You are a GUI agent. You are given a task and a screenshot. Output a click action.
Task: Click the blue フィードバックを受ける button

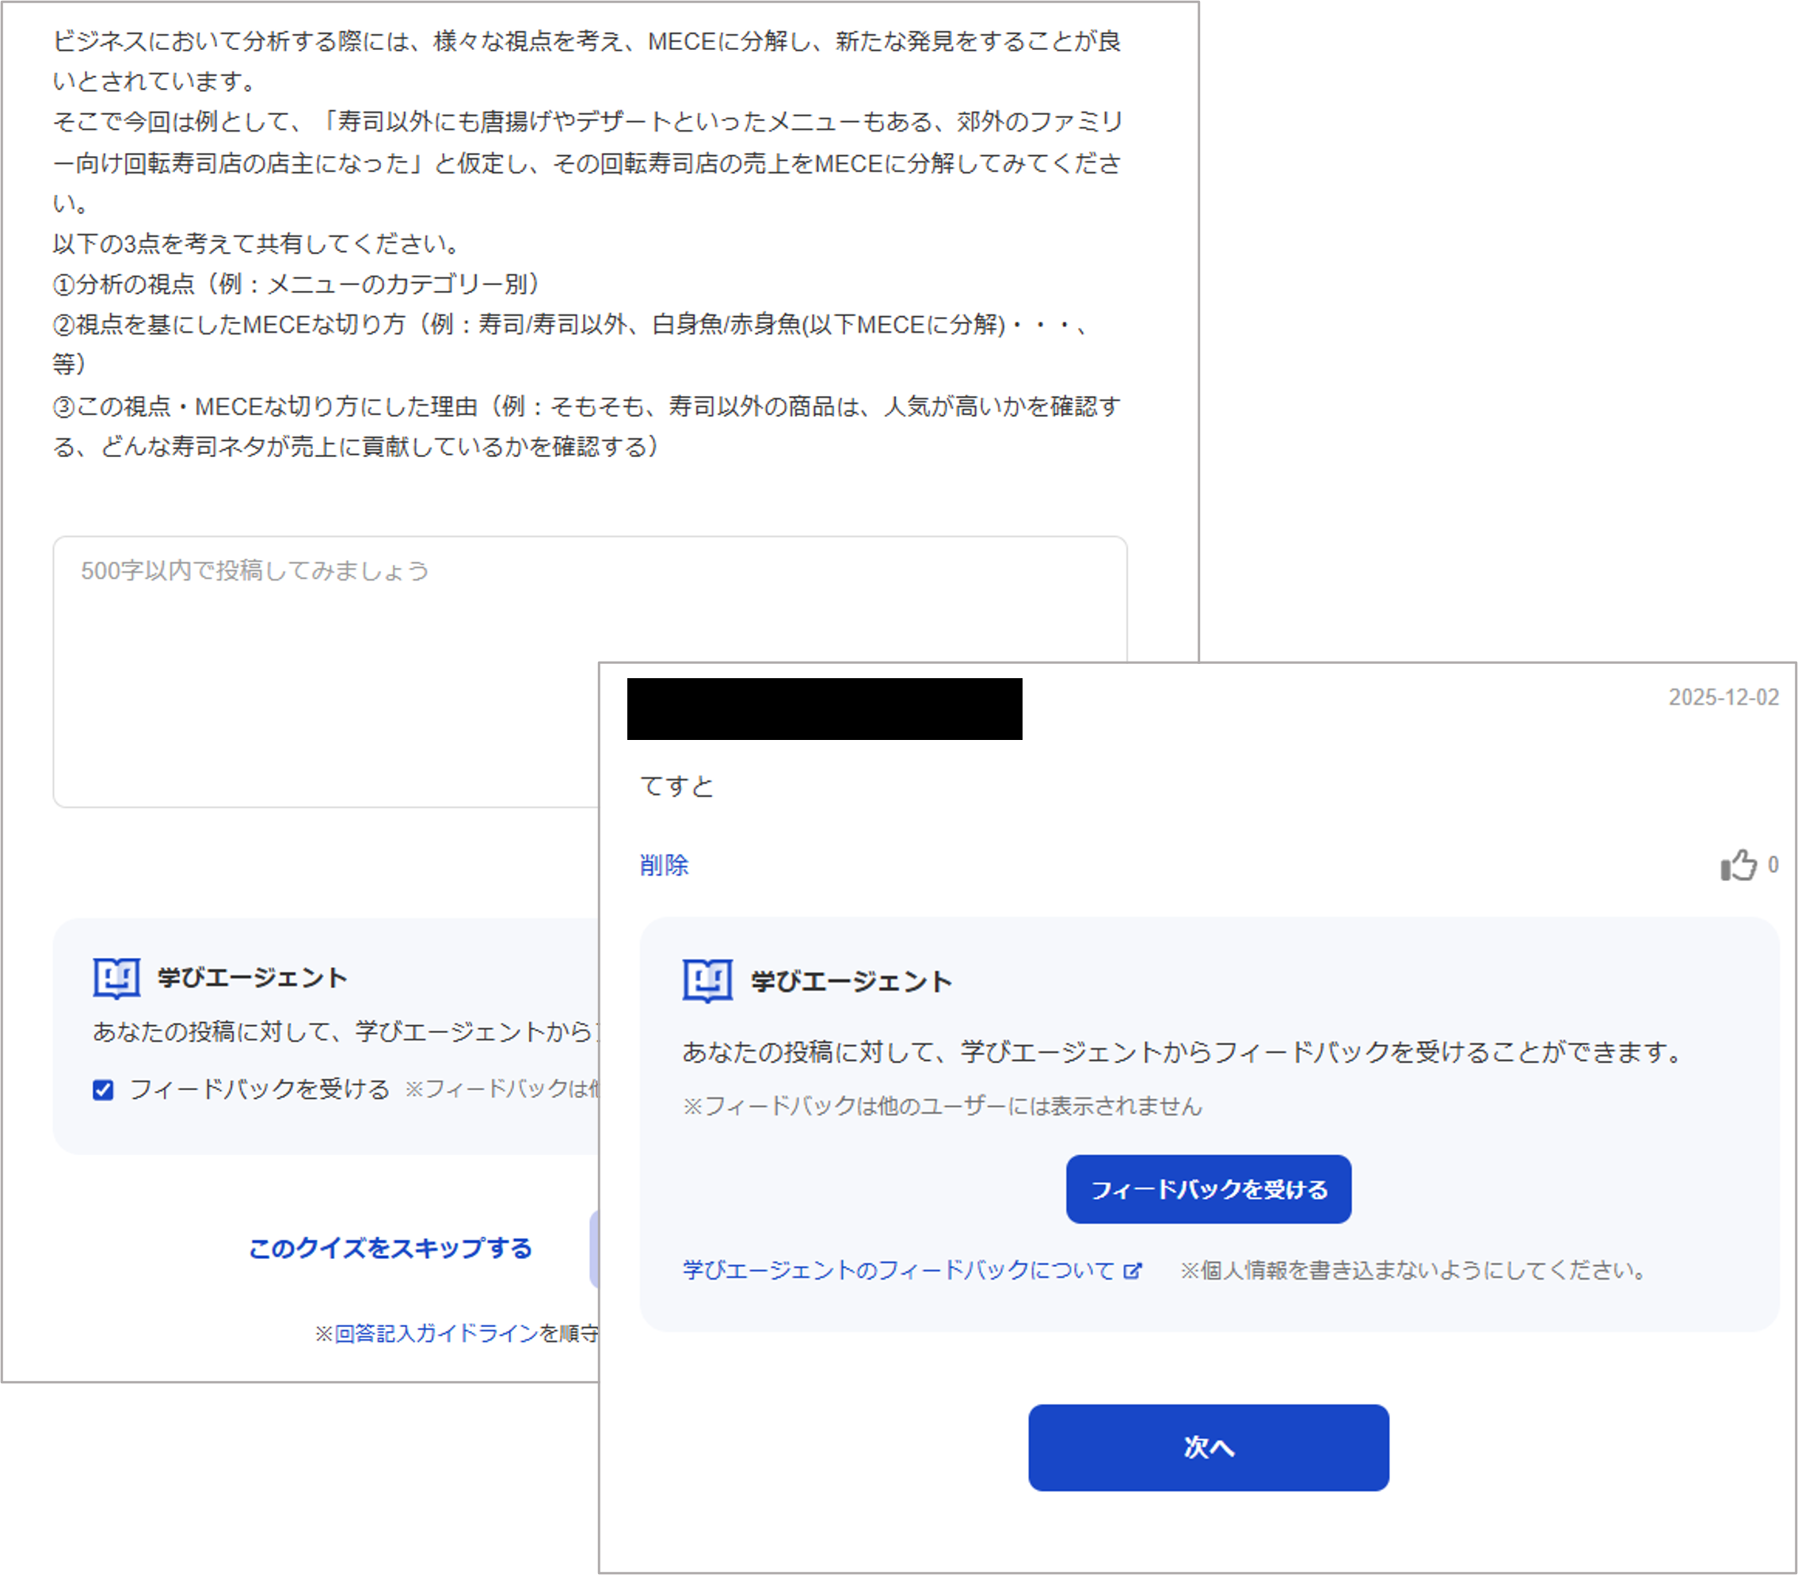coord(1209,1189)
